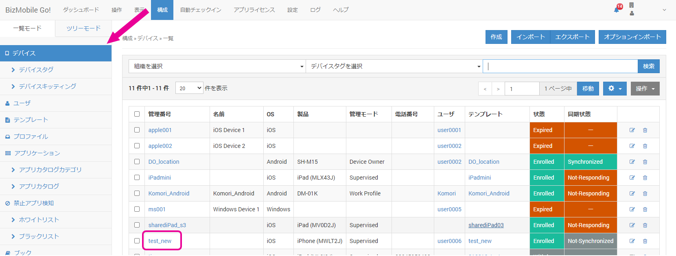Expand デバイスキッティング in the sidebar

(47, 87)
